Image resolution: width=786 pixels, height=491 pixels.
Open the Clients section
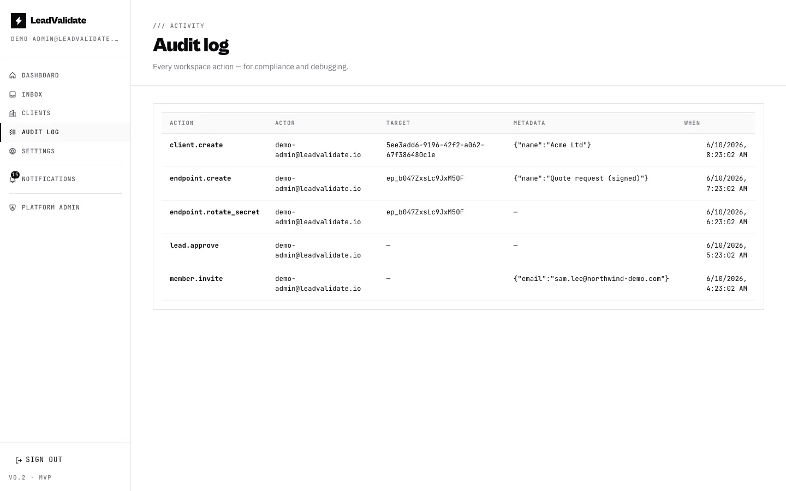65,113
